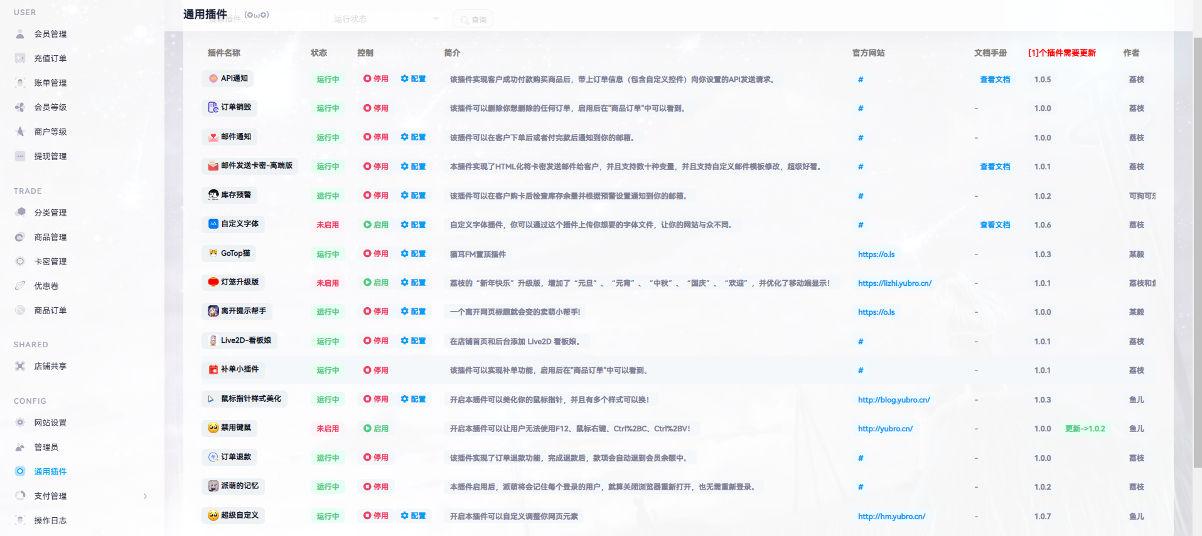Screen dimensions: 1202x536
Task: Click the 派萌的记忆 plugin icon
Action: (x=213, y=486)
